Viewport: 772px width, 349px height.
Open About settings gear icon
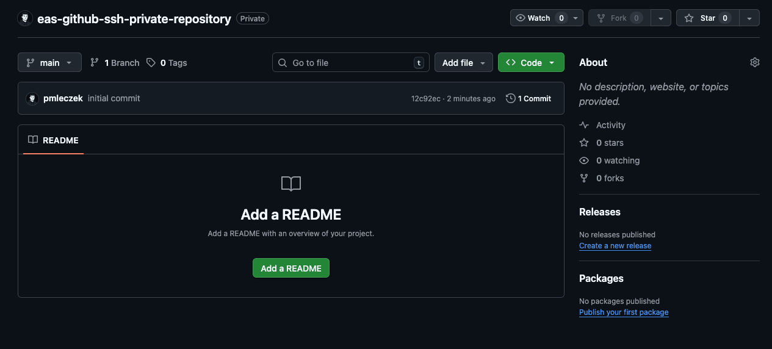click(x=754, y=62)
